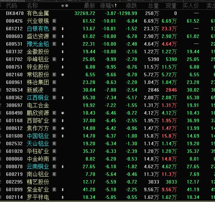
Task: Click the R badge next to 中金岭南
Action: (x=54, y=159)
